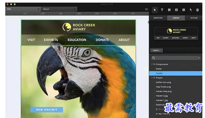Image resolution: width=205 pixels, height=118 pixels.
Task: Select the Hand pan tool
Action: click(x=197, y=10)
